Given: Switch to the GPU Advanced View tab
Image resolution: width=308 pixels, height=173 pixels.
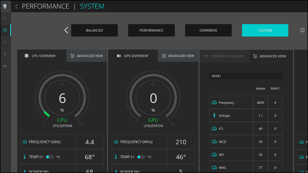Looking at the screenshot, I should tap(178, 56).
